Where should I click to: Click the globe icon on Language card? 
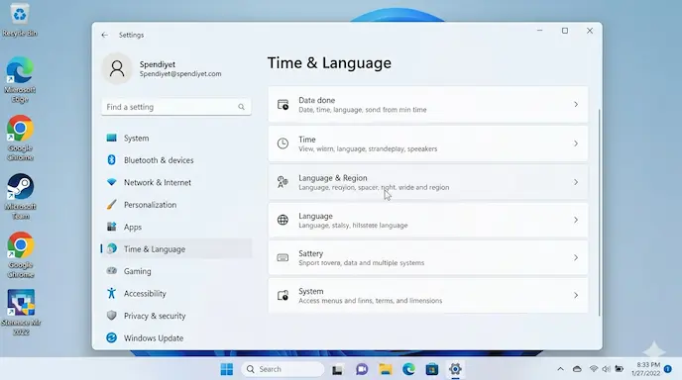pos(283,220)
